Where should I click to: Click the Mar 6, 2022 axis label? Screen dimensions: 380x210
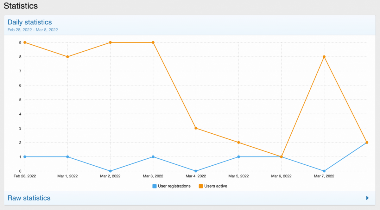pyautogui.click(x=281, y=176)
